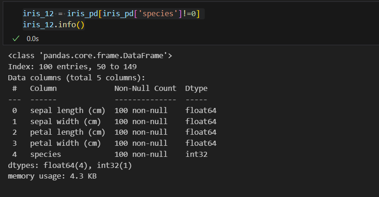
Task: Click the !=0 comparison in the code
Action: click(189, 13)
